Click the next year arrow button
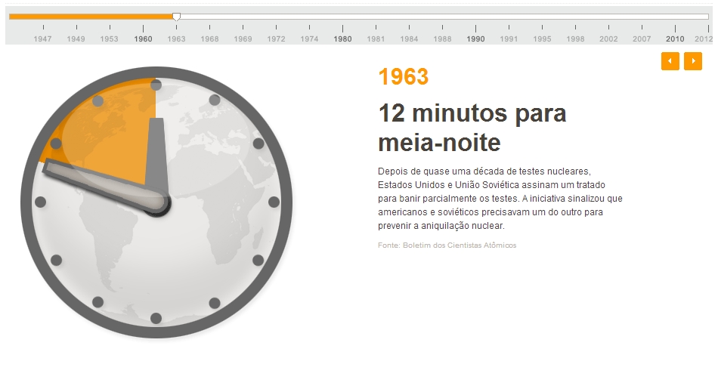Image resolution: width=718 pixels, height=389 pixels. click(692, 61)
